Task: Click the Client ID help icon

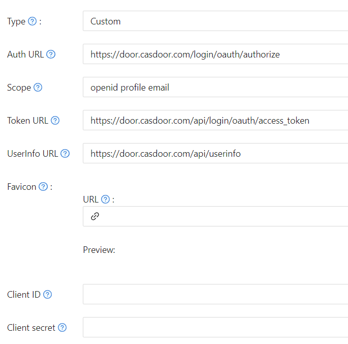Action: point(47,295)
